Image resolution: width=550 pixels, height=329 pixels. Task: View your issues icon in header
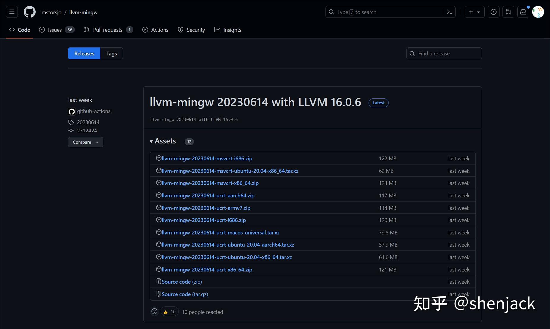tap(493, 12)
